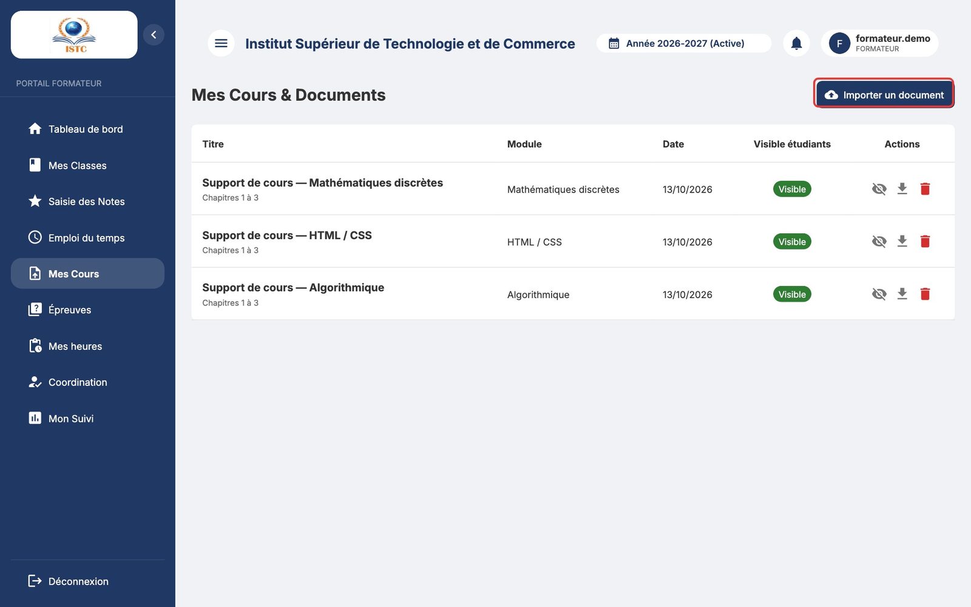Open Coordination page
The width and height of the screenshot is (971, 607).
(87, 382)
